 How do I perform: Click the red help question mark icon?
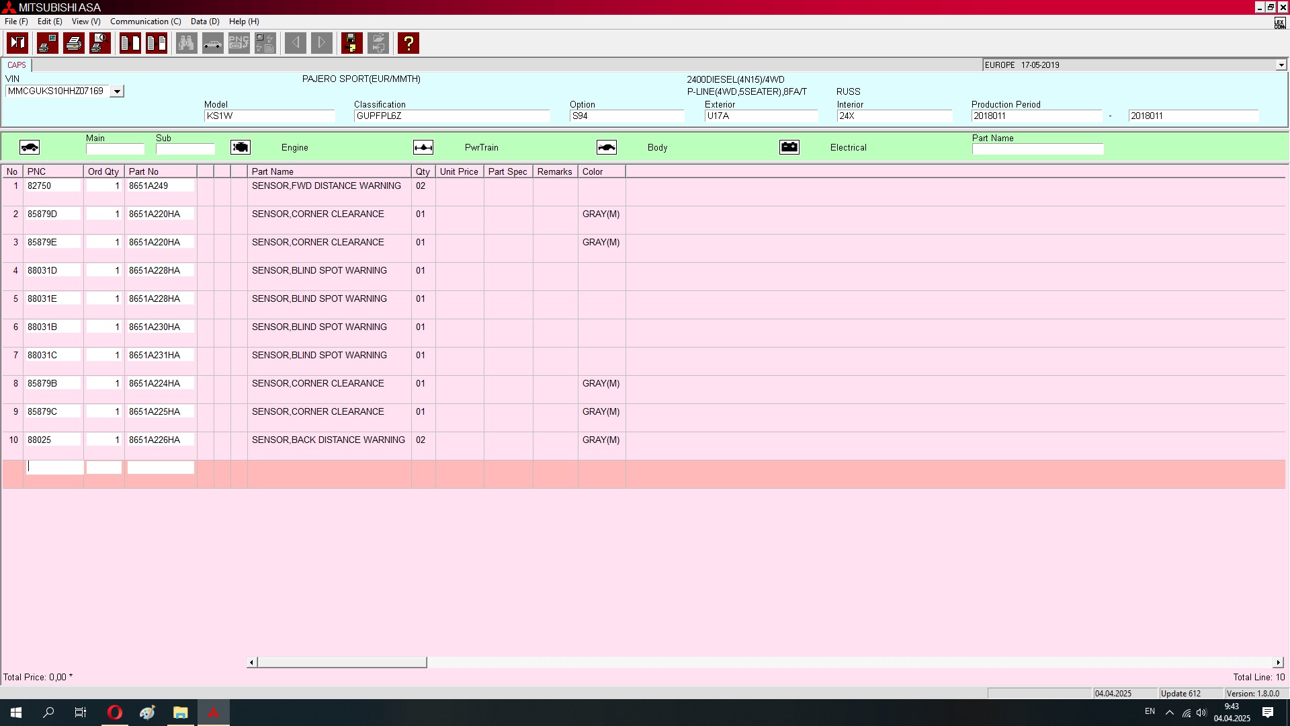(408, 43)
